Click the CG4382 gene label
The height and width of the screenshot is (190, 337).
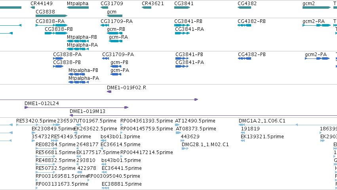click(247, 4)
